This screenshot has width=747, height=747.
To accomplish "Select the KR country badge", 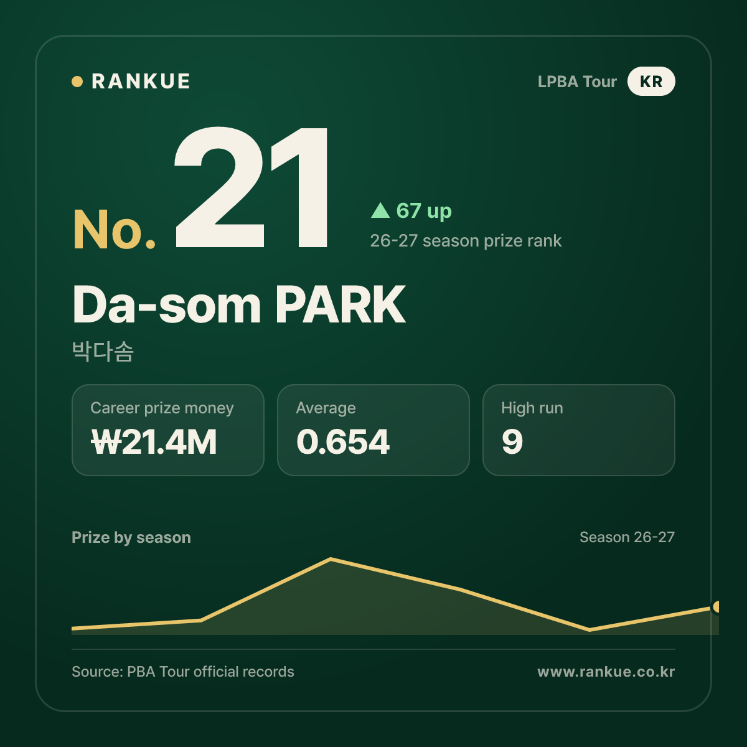I will coord(651,82).
